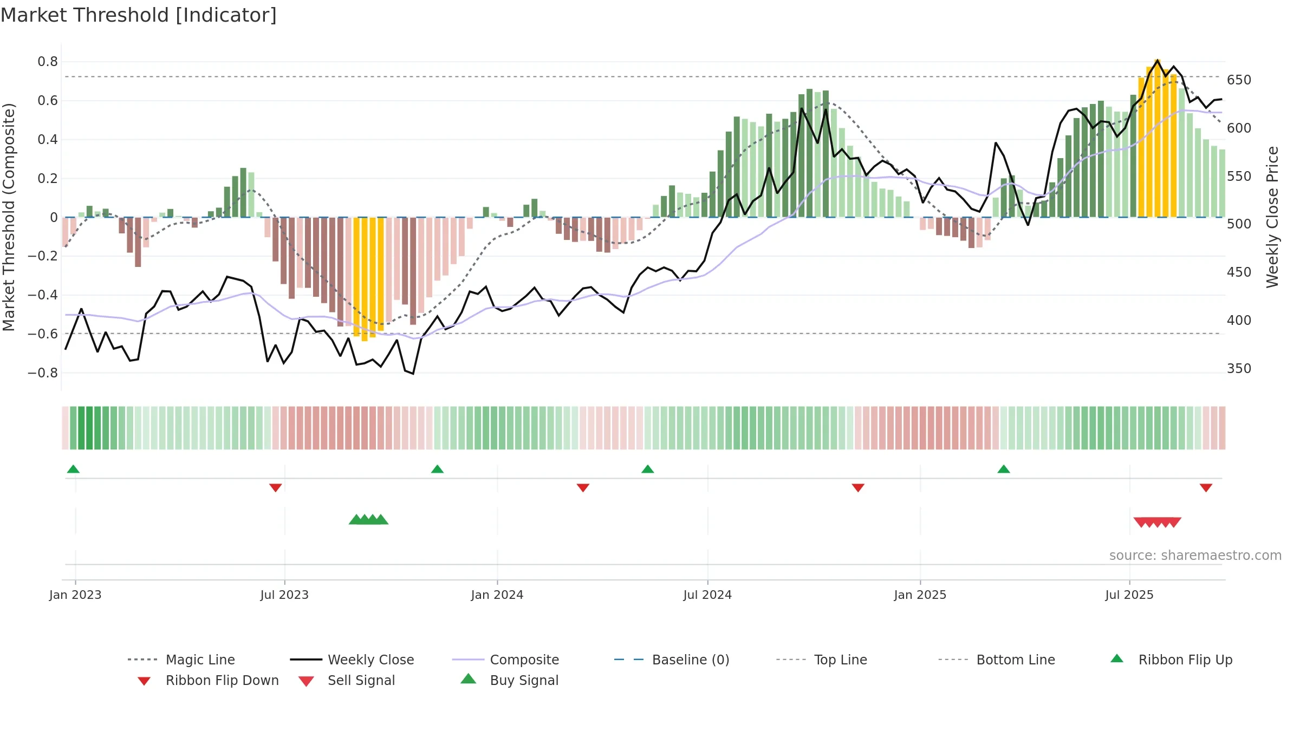Click the Ribbon Flip Down marker near March 2024
The width and height of the screenshot is (1300, 731).
coord(583,488)
